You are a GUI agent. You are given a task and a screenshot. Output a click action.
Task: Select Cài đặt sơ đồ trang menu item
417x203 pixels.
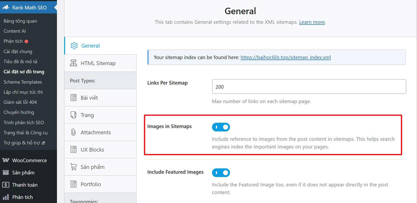point(24,72)
